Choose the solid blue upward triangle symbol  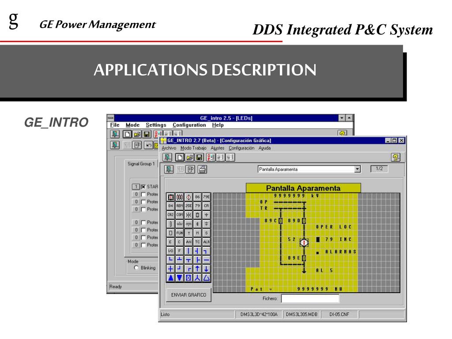[171, 278]
